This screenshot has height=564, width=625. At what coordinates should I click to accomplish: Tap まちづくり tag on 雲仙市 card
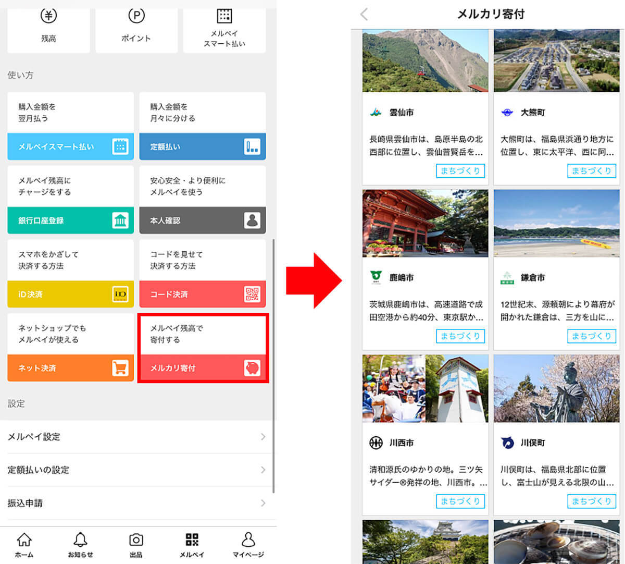pyautogui.click(x=460, y=170)
